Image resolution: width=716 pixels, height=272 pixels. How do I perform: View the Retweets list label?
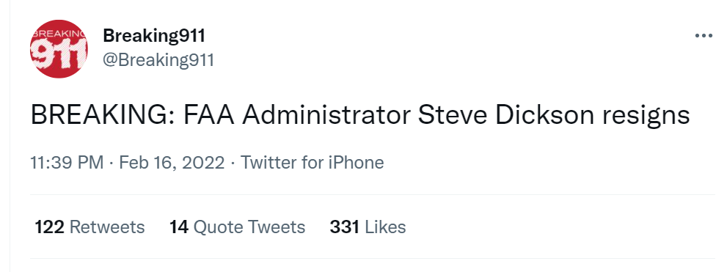click(x=107, y=227)
